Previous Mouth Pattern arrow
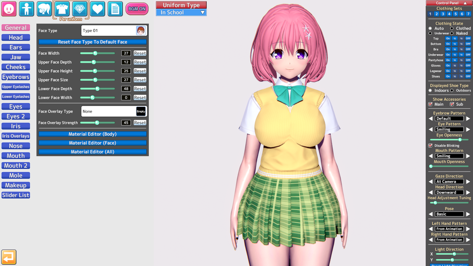473x266 pixels. coord(431,156)
